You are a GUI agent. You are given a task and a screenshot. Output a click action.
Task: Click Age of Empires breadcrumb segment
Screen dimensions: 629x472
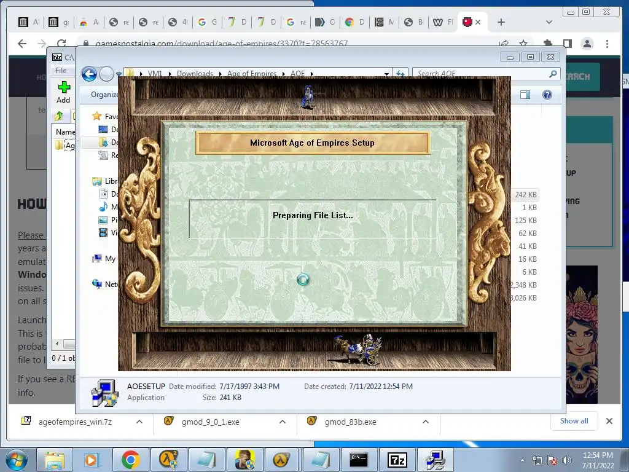(x=252, y=74)
